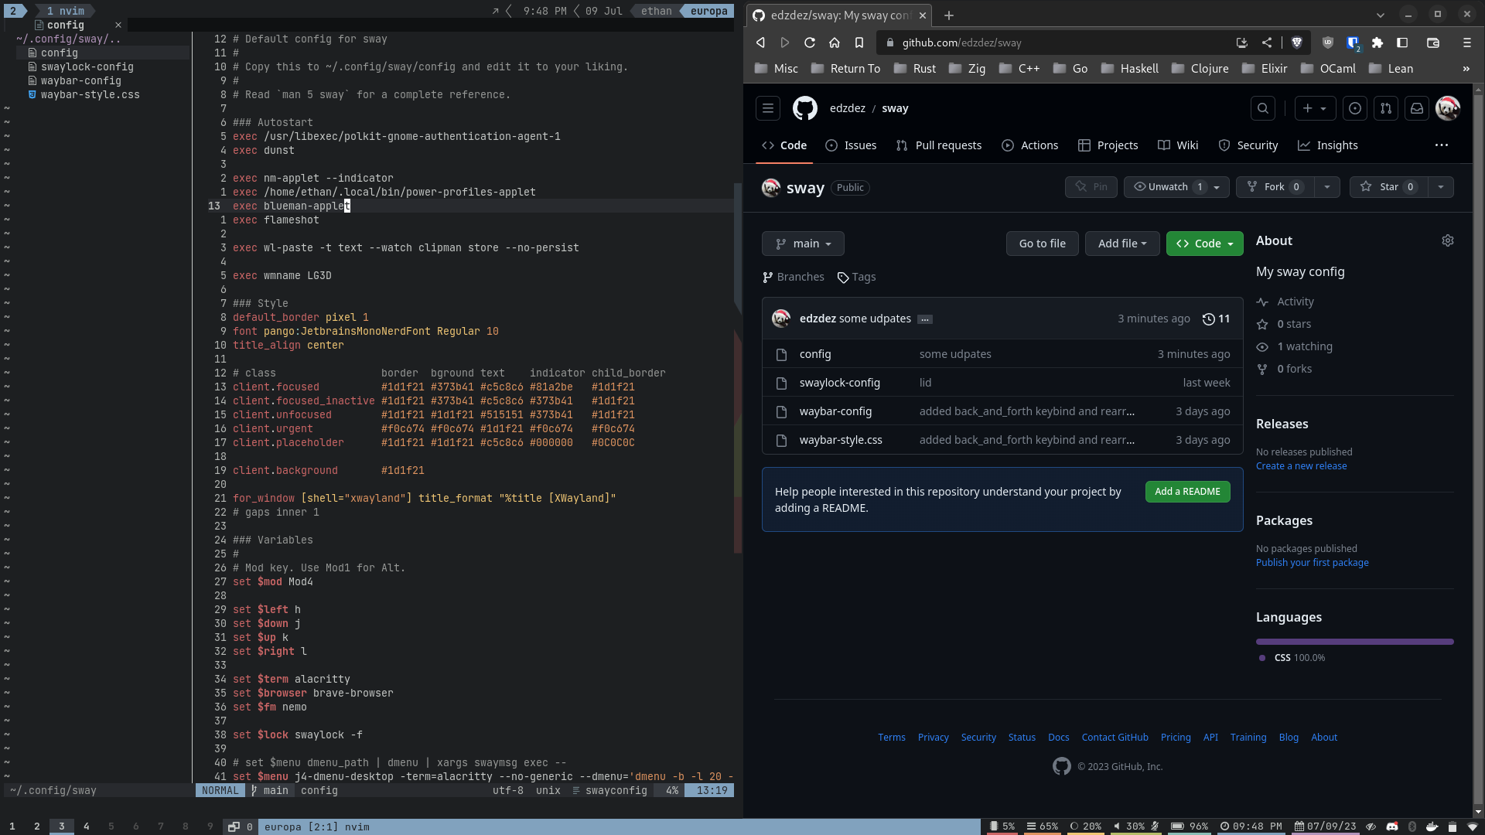Open the Create new plus dropdown
Screen dimensions: 1485x835
[1314, 108]
